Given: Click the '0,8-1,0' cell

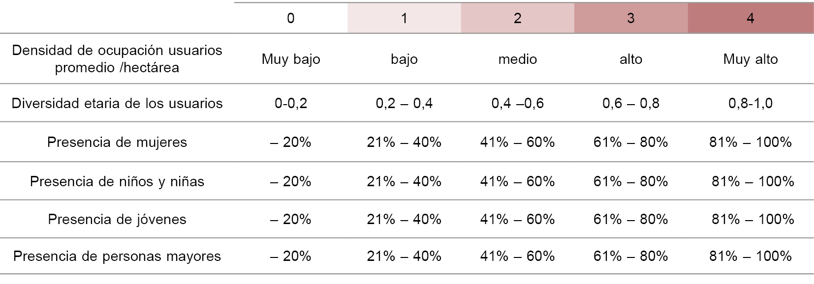Looking at the screenshot, I should 750,103.
